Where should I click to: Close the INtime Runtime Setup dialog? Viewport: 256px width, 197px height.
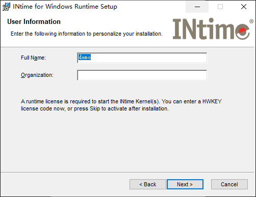coord(244,7)
